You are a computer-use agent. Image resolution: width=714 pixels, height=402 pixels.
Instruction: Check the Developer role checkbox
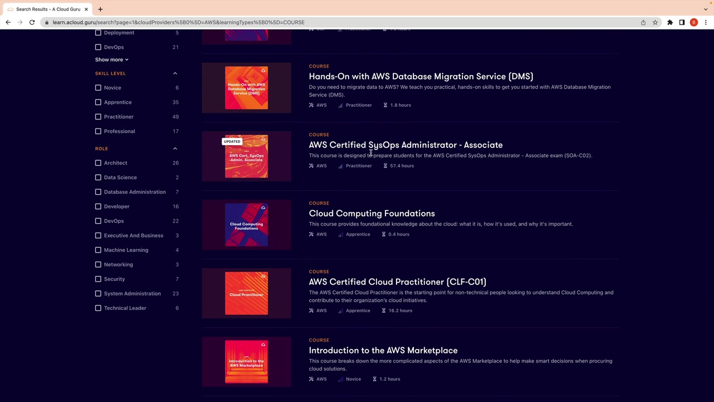98,207
